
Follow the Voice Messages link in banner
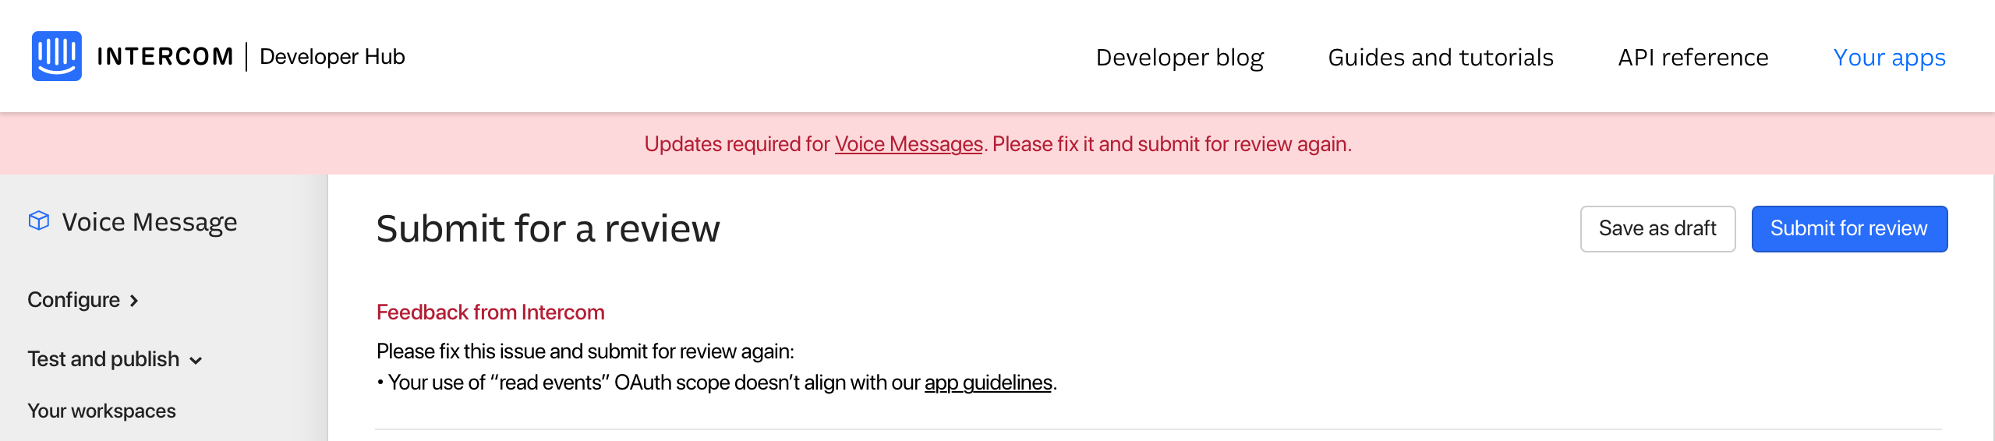click(908, 144)
